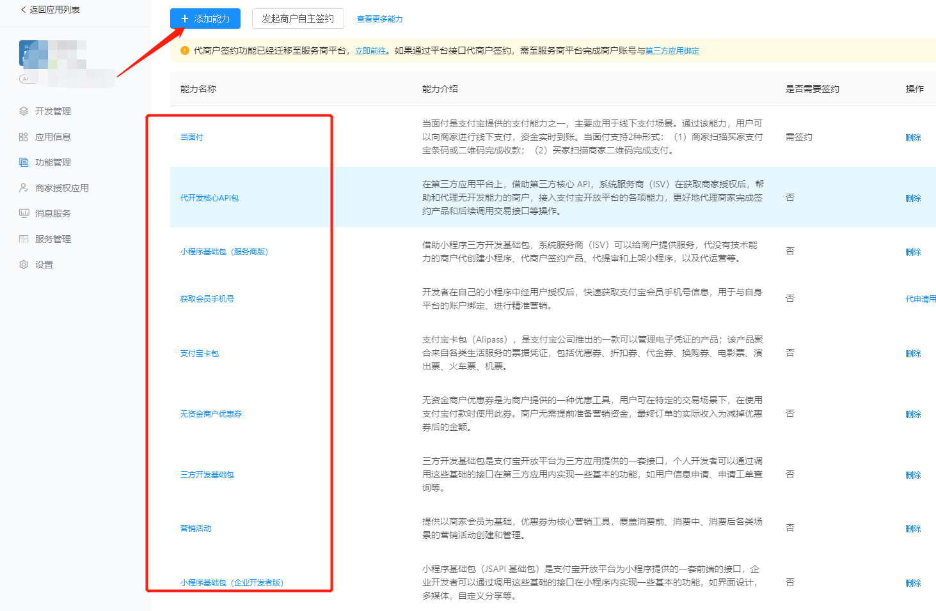
Task: Open 商家授权应用 menu entry
Action: tap(62, 188)
